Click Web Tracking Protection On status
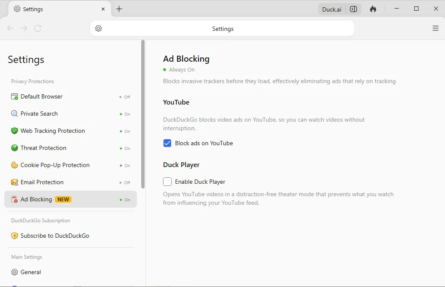445x287 pixels. [125, 131]
